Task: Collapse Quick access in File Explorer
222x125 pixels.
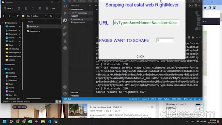Action: (x=3, y=23)
